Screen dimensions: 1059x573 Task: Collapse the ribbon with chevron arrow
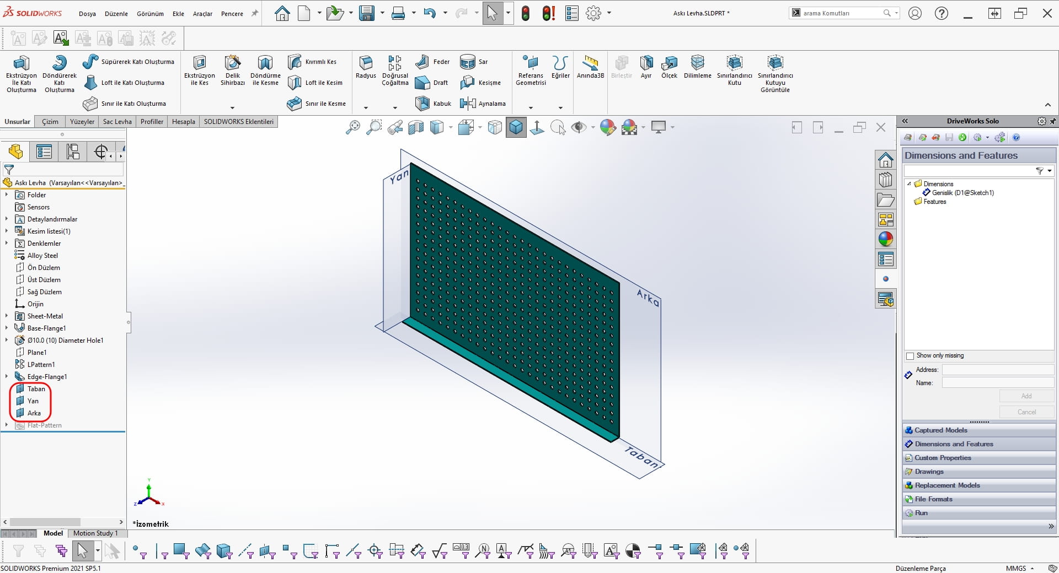click(1047, 105)
